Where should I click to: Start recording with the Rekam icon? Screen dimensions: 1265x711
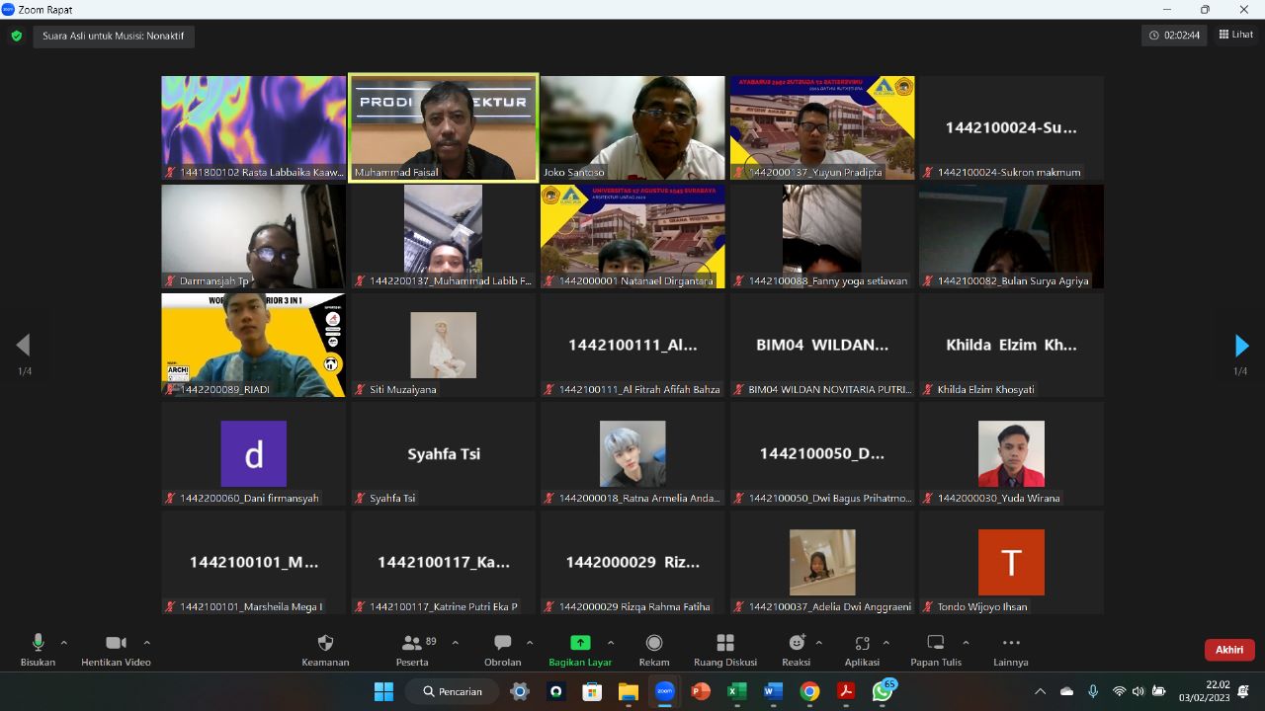point(653,644)
